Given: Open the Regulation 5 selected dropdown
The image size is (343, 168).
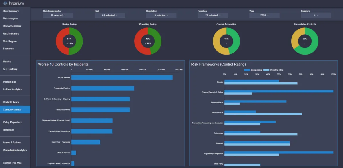Looking at the screenshot, I should click(161, 15).
